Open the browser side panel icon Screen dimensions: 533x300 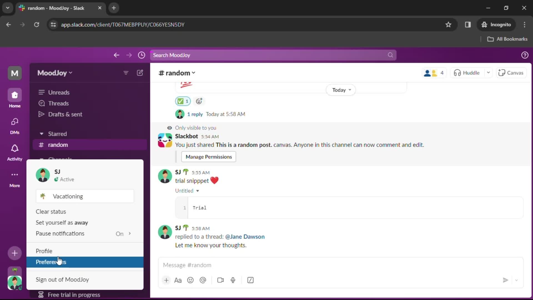(468, 24)
